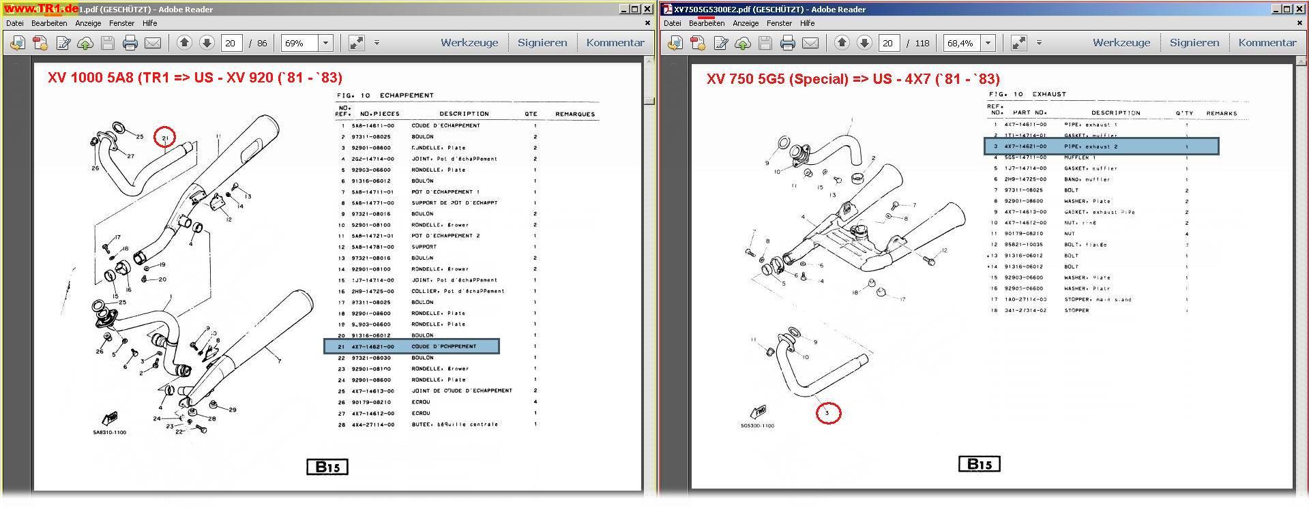Click the B15 page label in left document
The image size is (1309, 507).
pyautogui.click(x=327, y=467)
